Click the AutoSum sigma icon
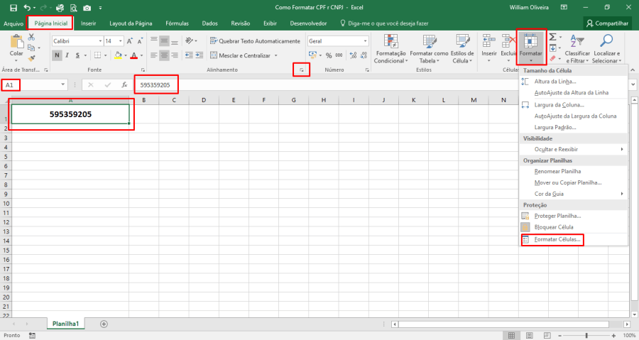 552,37
